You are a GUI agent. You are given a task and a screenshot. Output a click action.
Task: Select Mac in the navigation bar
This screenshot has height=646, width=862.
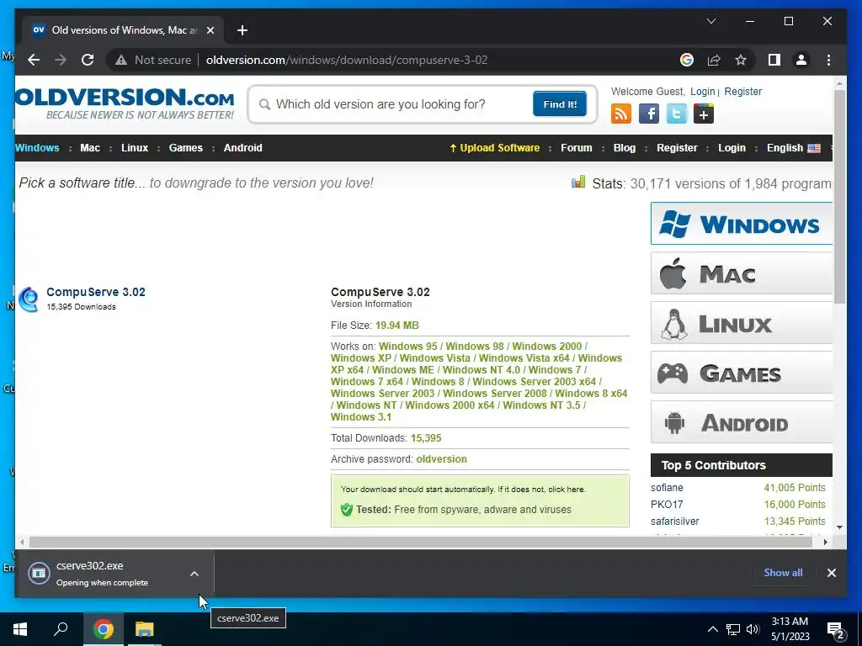pyautogui.click(x=90, y=148)
